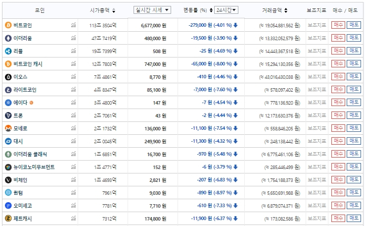Click the market cap 113조 3504억
Image resolution: width=365 pixels, height=226 pixels.
pos(103,25)
